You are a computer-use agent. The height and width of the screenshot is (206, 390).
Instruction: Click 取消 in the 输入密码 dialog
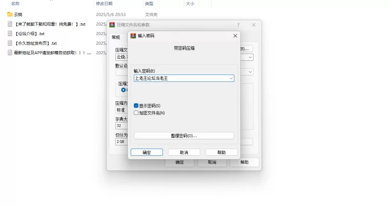point(184,152)
